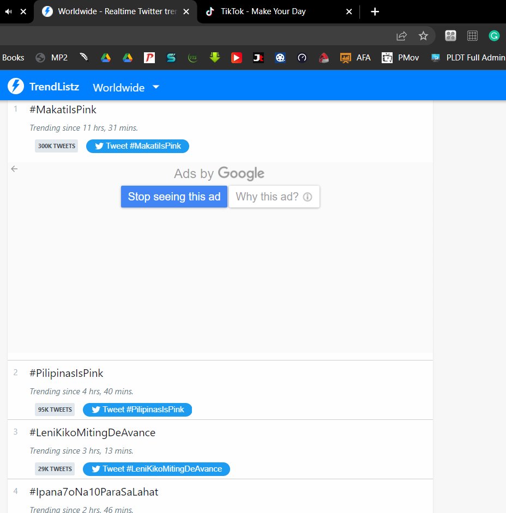The width and height of the screenshot is (506, 513).
Task: Click the ad back arrow
Action: 14,169
